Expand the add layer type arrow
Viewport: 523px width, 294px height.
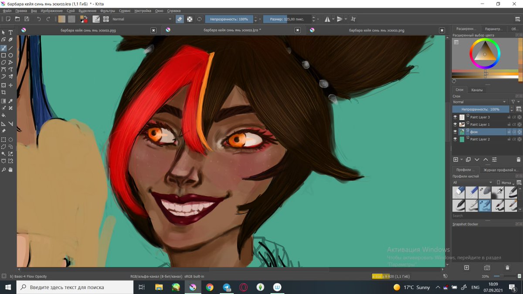click(x=461, y=160)
